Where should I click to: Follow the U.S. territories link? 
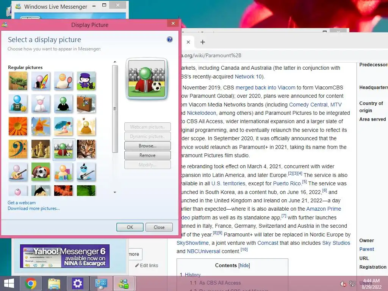[x=228, y=184]
